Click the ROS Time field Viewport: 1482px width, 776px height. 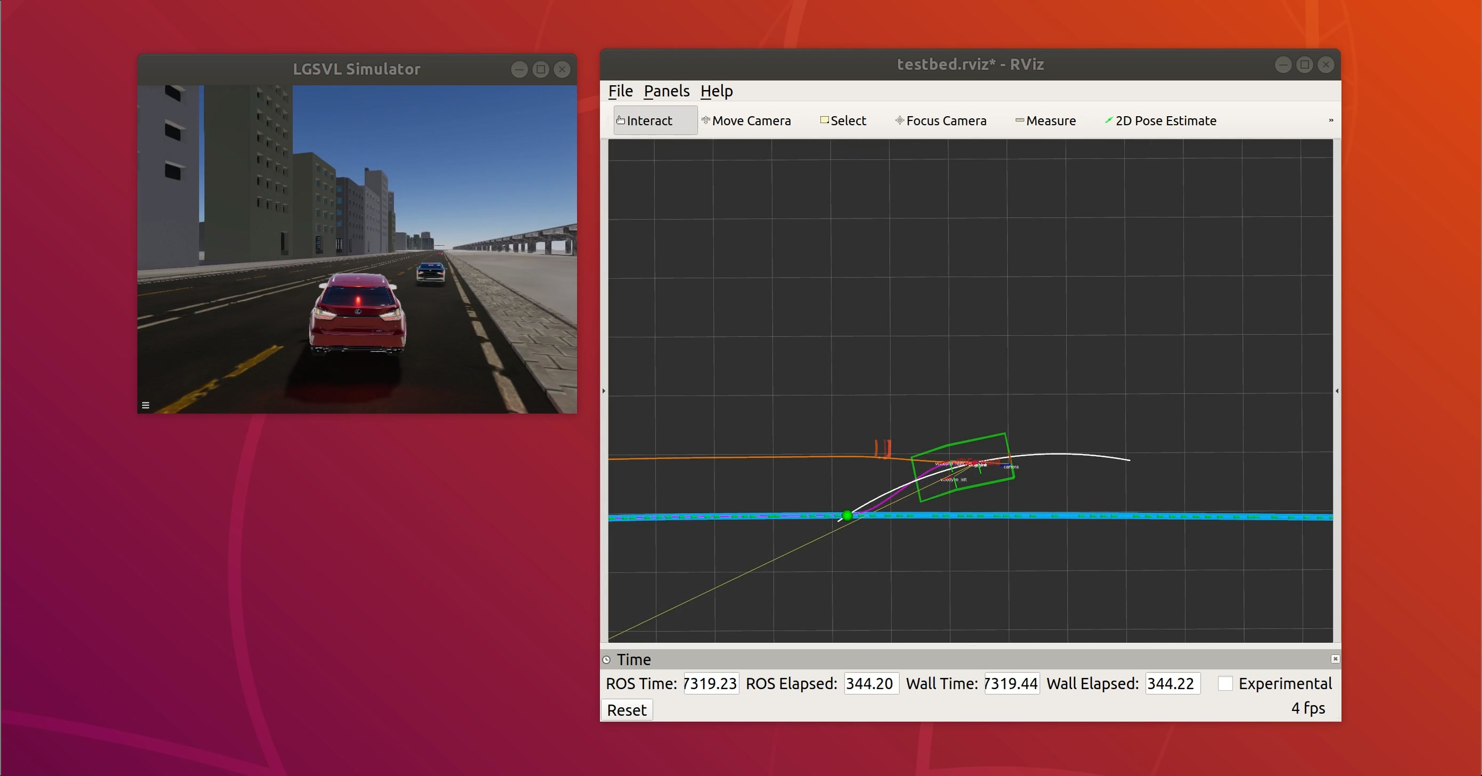click(711, 683)
